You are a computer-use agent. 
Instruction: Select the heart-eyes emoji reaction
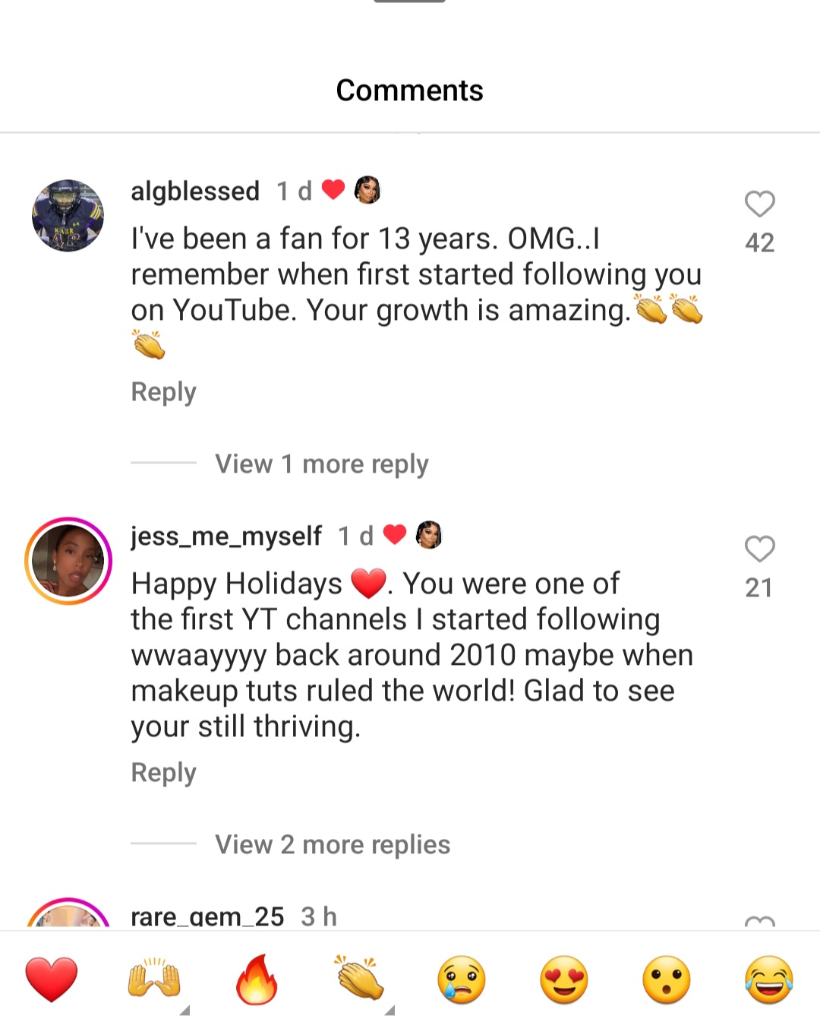click(564, 979)
